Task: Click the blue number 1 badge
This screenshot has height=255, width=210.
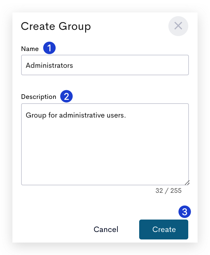Action: tap(49, 48)
